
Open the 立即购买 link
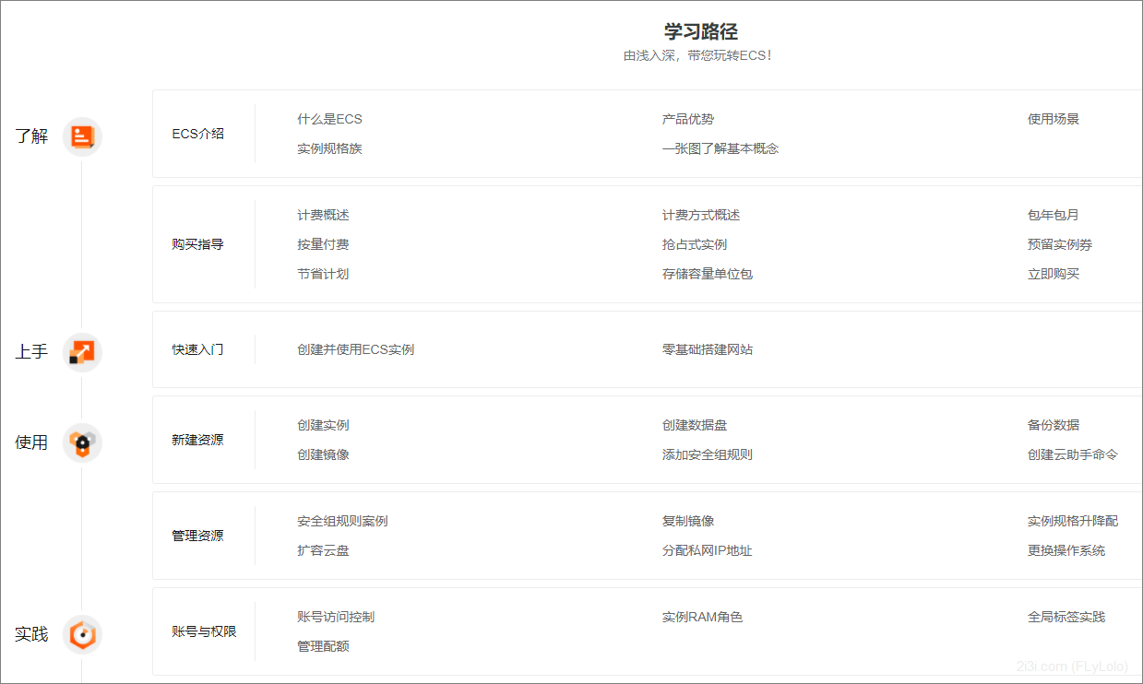(x=1054, y=274)
